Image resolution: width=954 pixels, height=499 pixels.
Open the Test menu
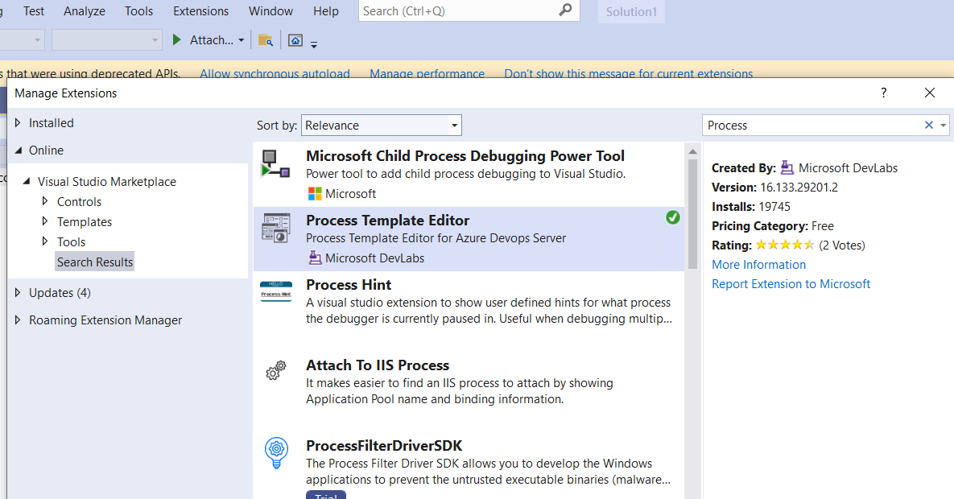pyautogui.click(x=34, y=11)
